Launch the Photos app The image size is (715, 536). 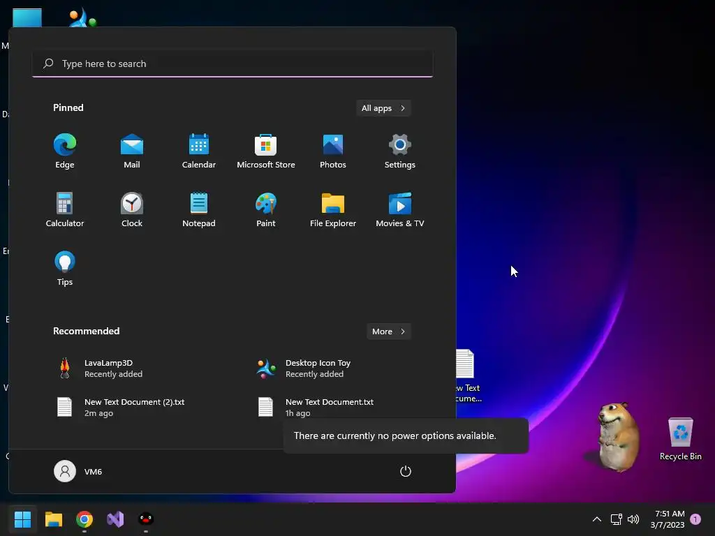click(x=333, y=151)
